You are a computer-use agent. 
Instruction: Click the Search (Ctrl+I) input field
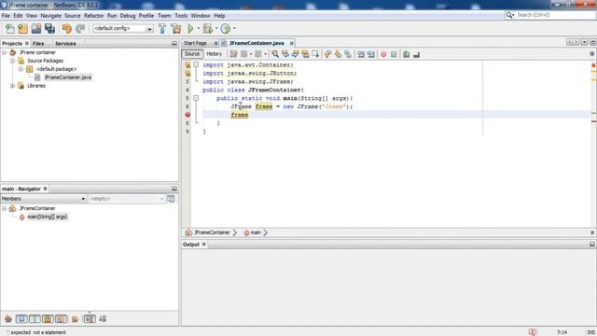pos(550,15)
